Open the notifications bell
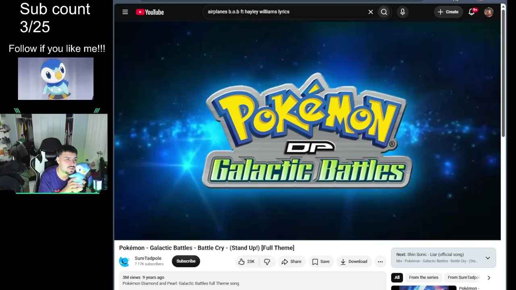Screen dimensions: 516x290 [472, 12]
